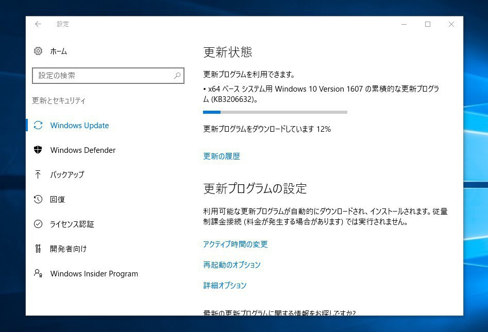488x332 pixels.
Task: Close the Settings window
Action: 451,24
